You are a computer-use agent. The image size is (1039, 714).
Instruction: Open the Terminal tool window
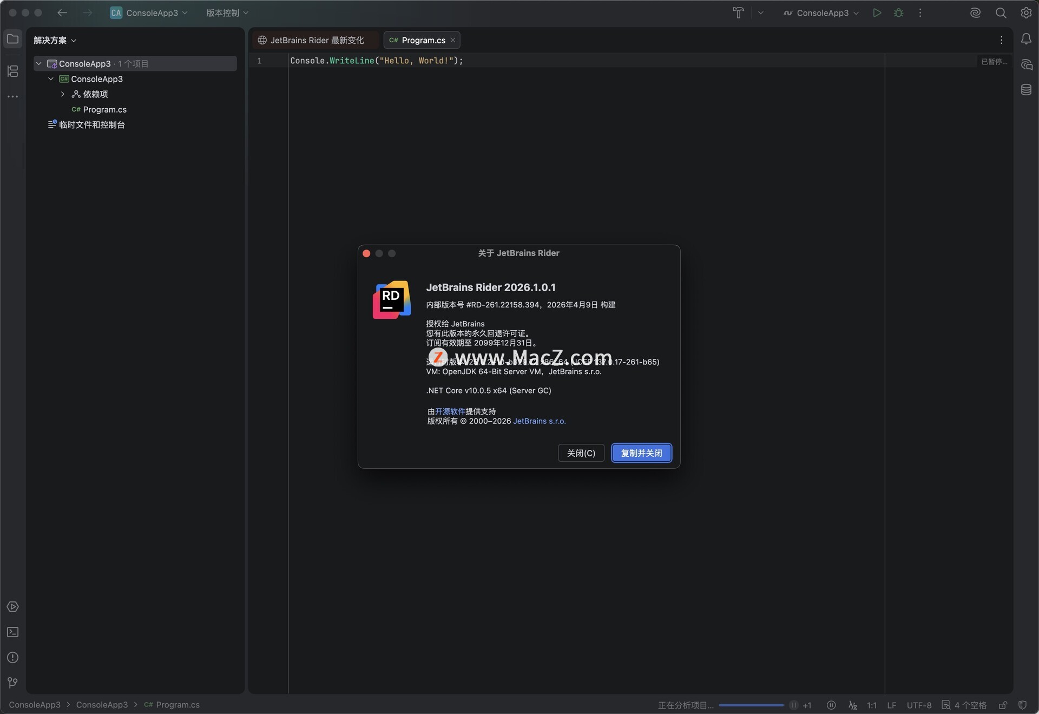(12, 632)
